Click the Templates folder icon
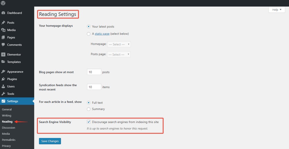Screen dimensions: 289x149 [3, 62]
